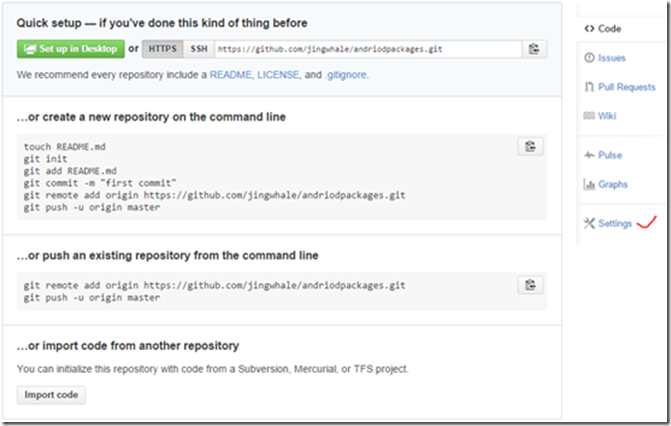Copy new repository commands via clipboard icon
The height and width of the screenshot is (426, 671).
(x=530, y=146)
